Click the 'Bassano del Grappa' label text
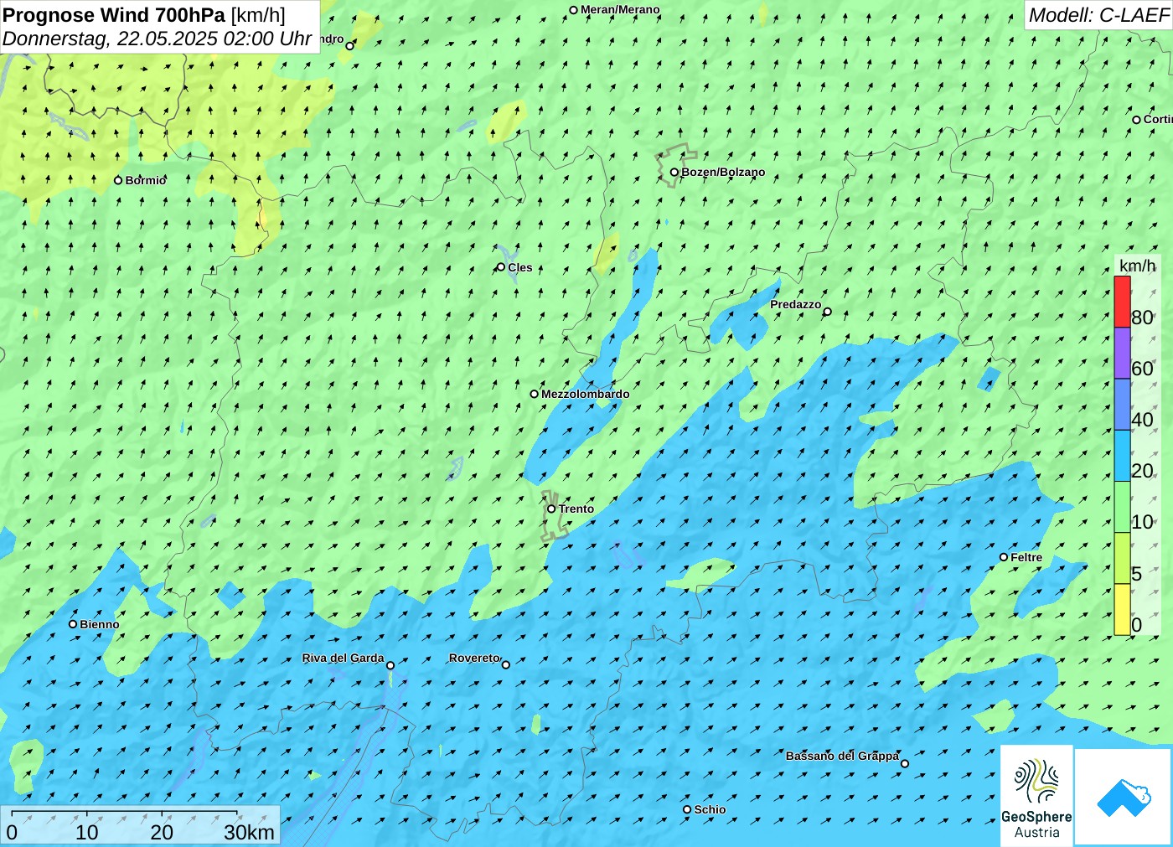 point(842,756)
